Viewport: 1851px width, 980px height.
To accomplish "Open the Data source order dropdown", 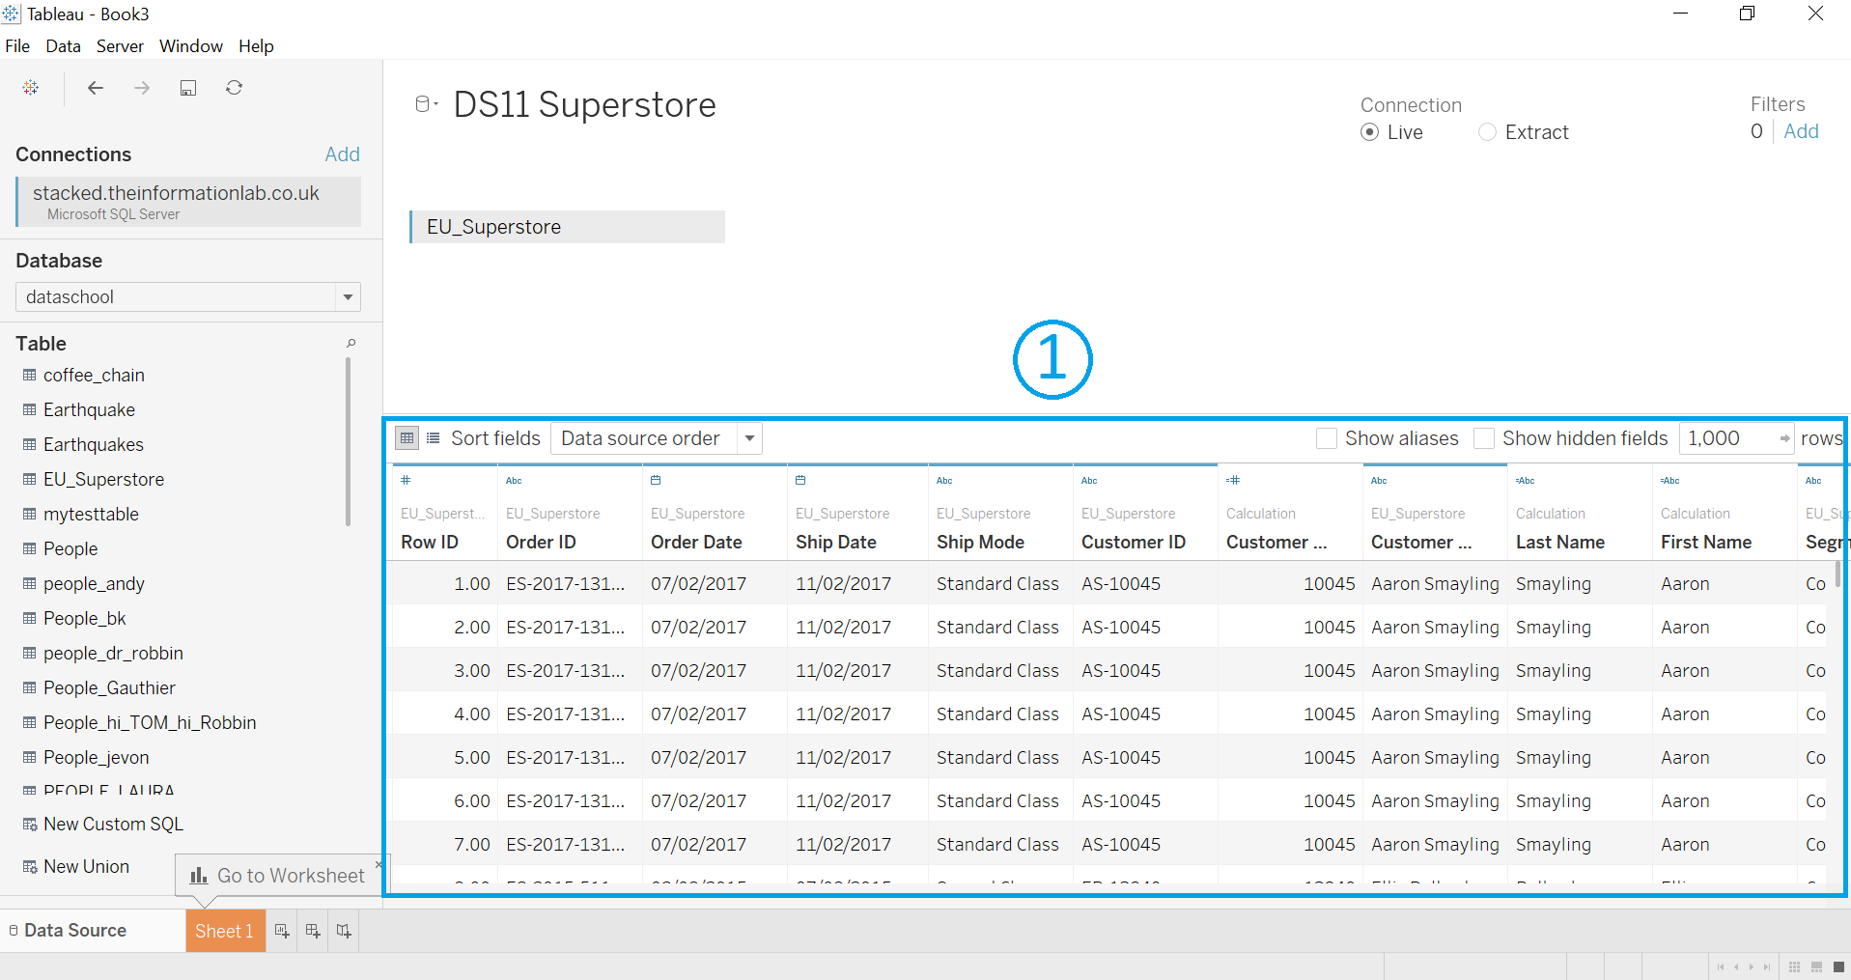I will tap(749, 437).
